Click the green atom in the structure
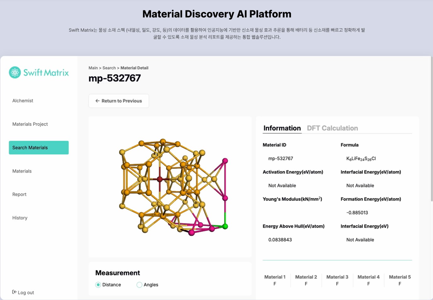The height and width of the screenshot is (300, 433). tap(225, 226)
